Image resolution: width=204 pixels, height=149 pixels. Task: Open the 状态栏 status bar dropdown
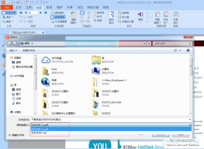click(x=166, y=18)
